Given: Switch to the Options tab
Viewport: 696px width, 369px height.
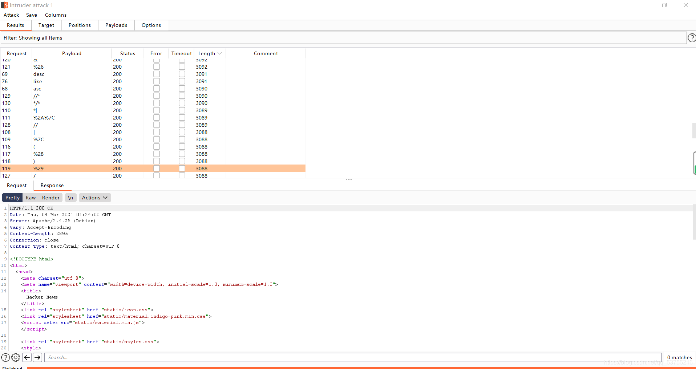Looking at the screenshot, I should pyautogui.click(x=151, y=25).
